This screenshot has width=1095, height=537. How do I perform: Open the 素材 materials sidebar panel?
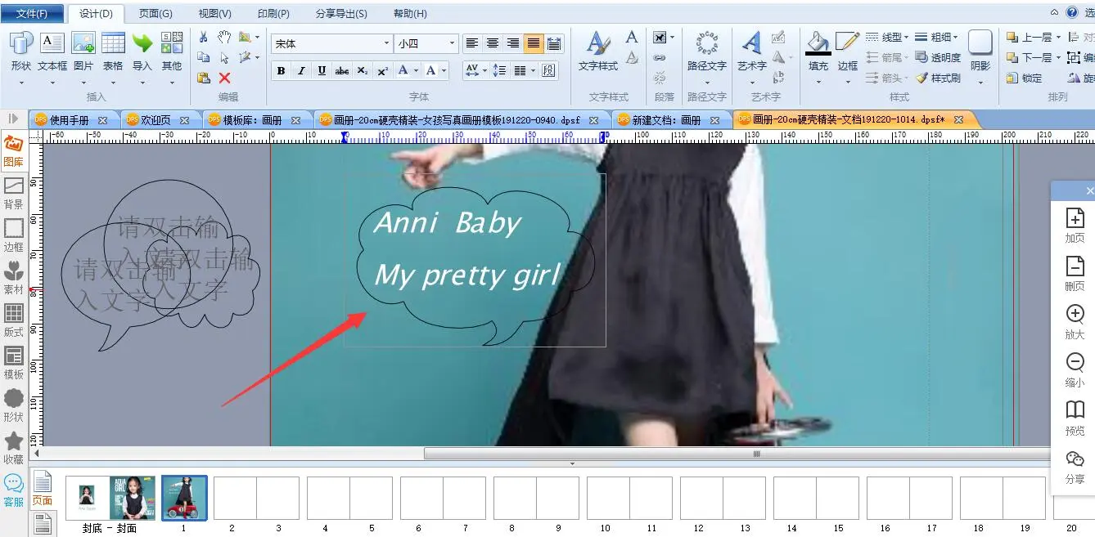pyautogui.click(x=14, y=278)
